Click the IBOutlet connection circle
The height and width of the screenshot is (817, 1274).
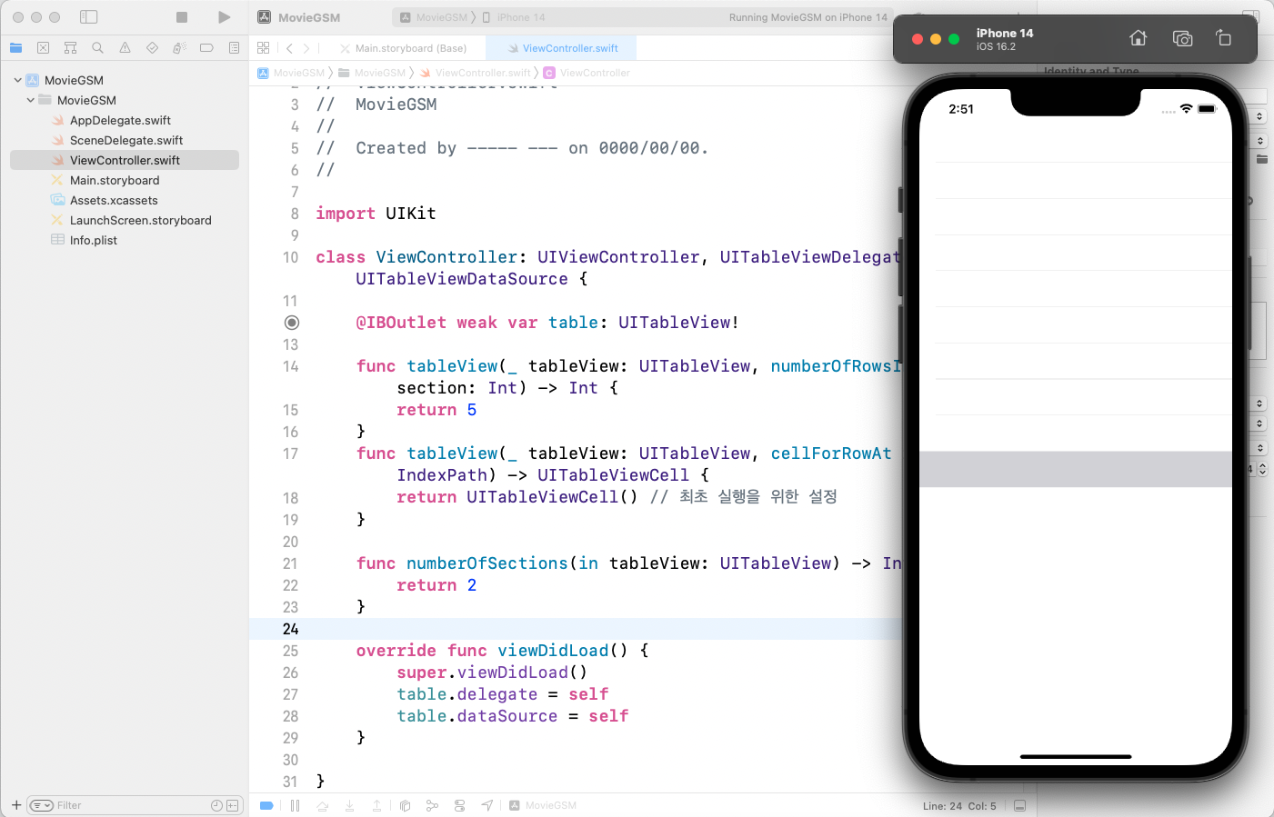pyautogui.click(x=292, y=323)
